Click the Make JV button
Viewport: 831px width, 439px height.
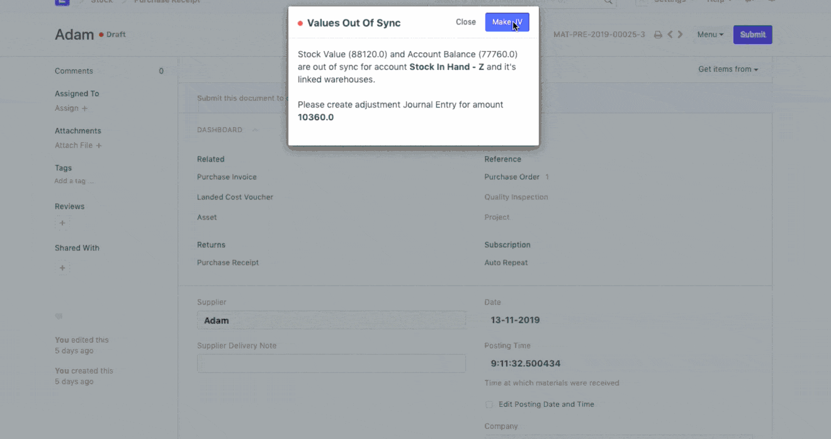pyautogui.click(x=507, y=22)
